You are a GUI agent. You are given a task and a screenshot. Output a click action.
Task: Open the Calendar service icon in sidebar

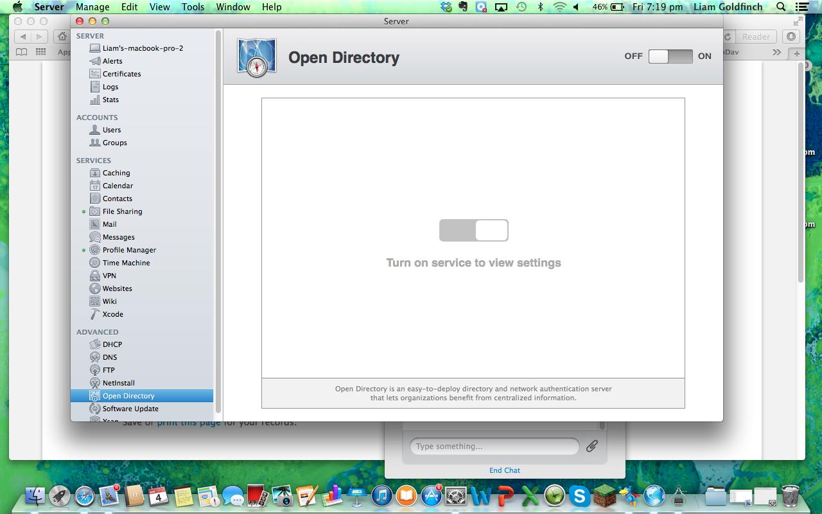[95, 186]
